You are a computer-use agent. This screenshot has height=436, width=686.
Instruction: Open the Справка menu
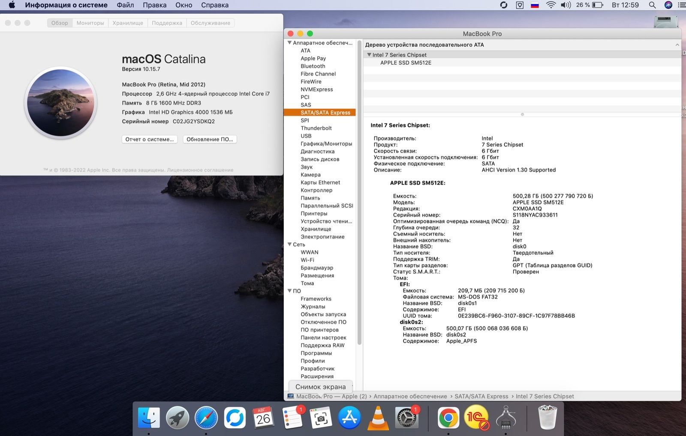coord(215,5)
